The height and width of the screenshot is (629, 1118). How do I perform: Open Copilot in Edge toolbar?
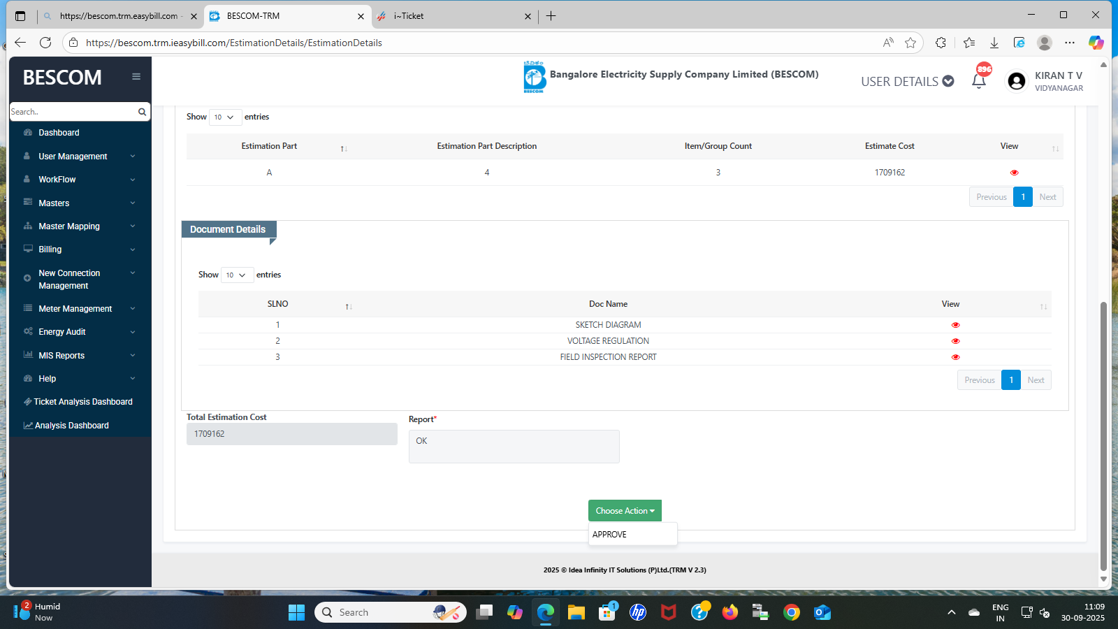[1096, 43]
